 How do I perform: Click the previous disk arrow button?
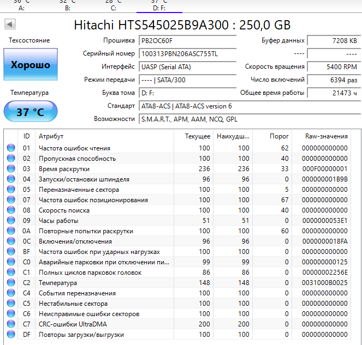coord(10,25)
